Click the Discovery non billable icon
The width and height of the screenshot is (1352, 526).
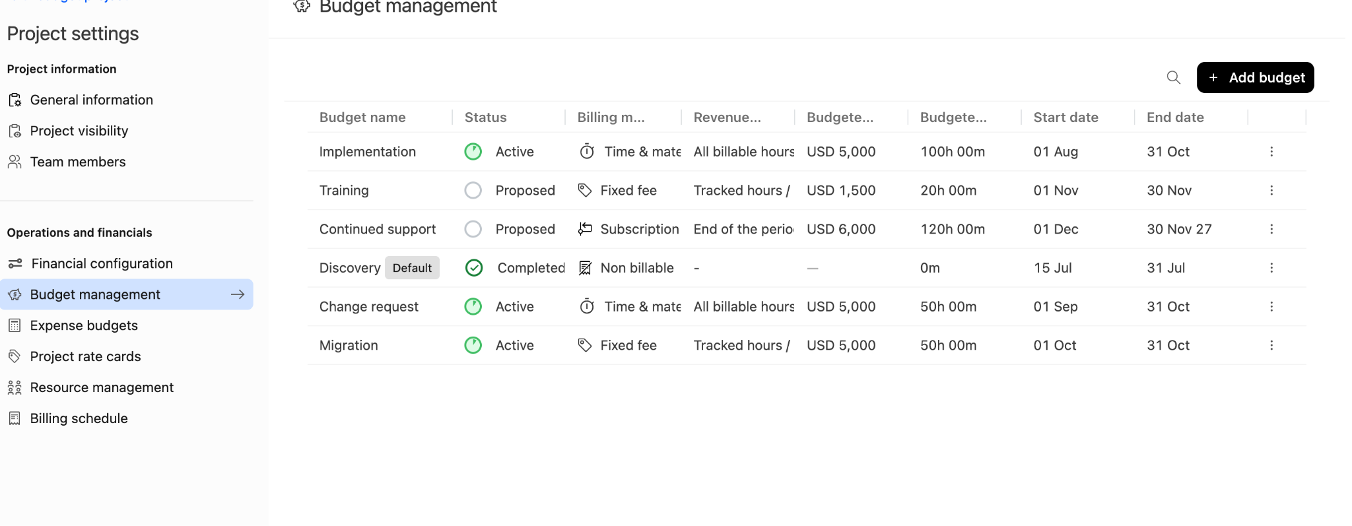[x=585, y=268]
